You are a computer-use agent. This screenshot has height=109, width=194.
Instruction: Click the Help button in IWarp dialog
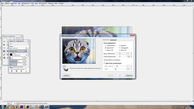[66, 75]
